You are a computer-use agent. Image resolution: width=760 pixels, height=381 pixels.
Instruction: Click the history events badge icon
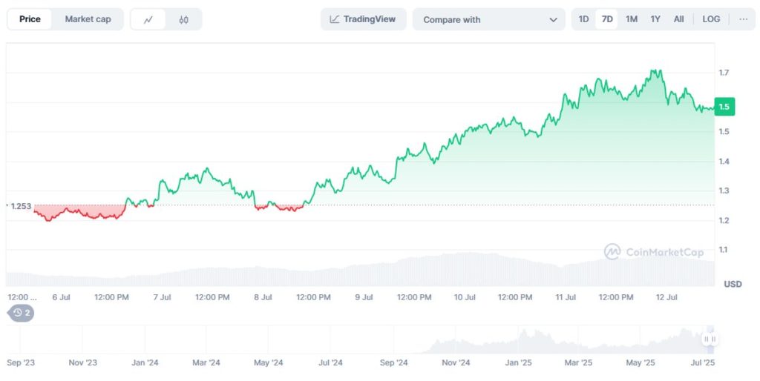click(22, 313)
